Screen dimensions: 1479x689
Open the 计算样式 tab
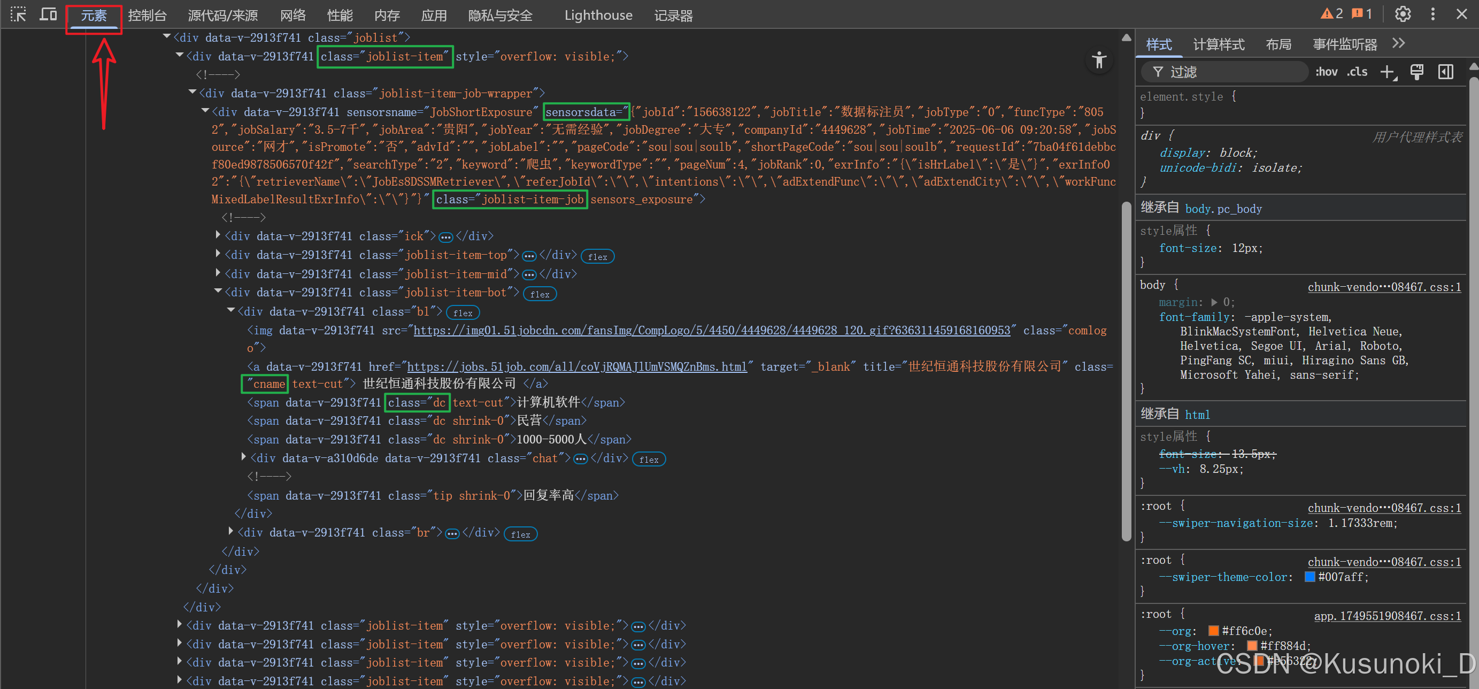(x=1219, y=44)
